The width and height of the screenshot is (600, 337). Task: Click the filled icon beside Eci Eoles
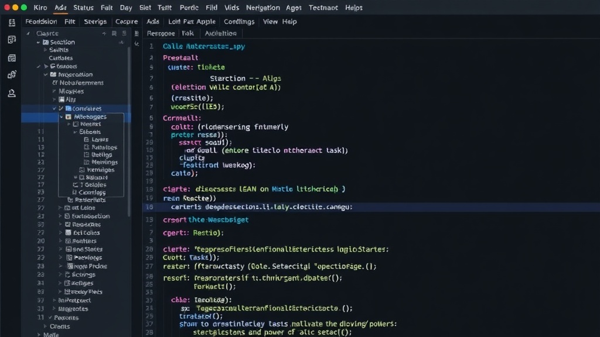click(x=68, y=233)
